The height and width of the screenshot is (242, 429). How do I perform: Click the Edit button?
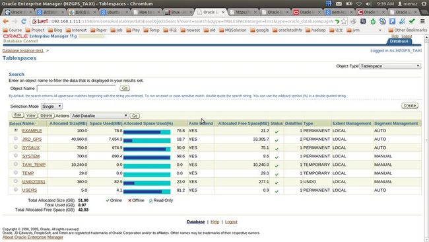(18, 116)
